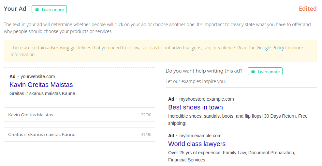322x166 pixels.
Task: Click the ad preview description text
Action: [42, 93]
